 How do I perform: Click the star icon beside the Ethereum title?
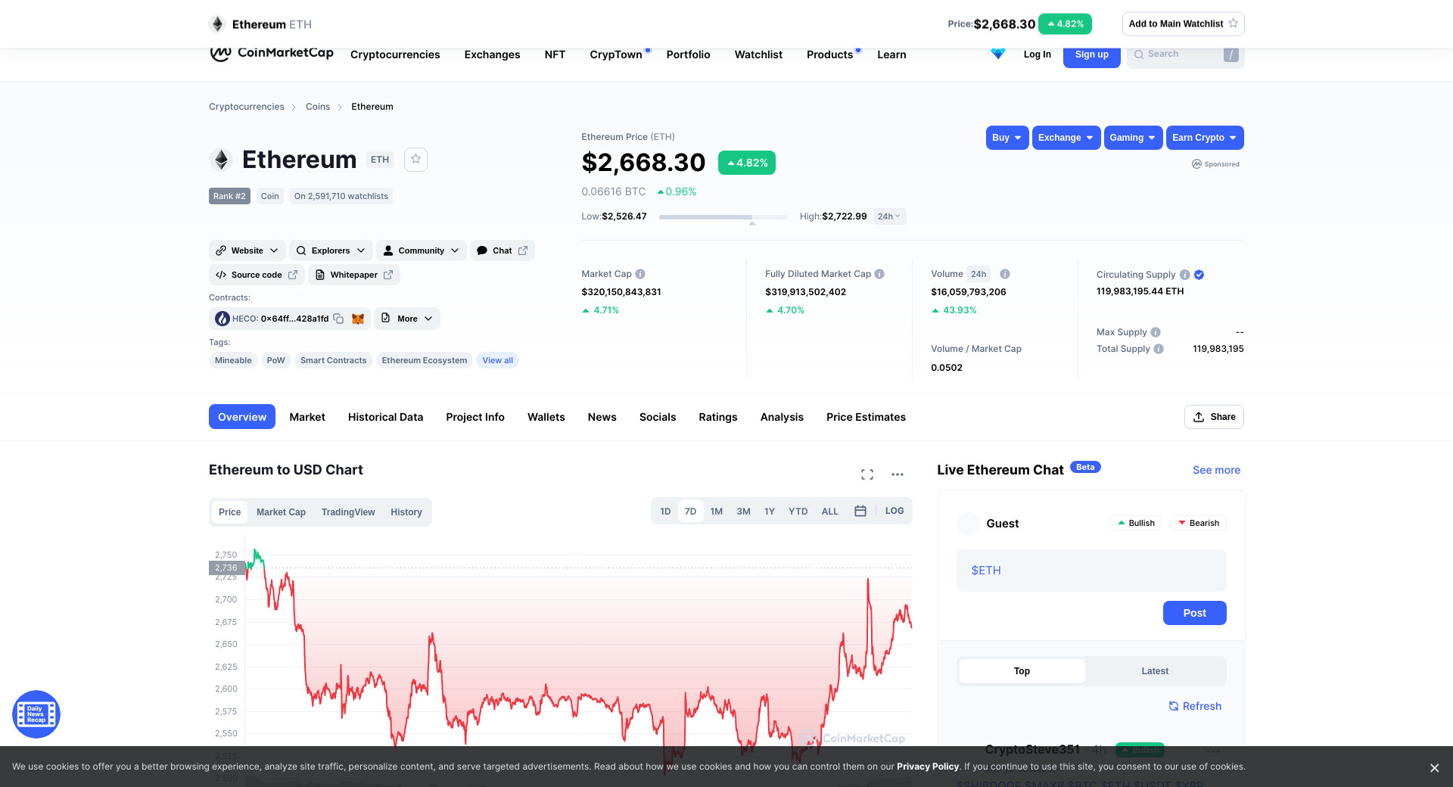click(x=415, y=160)
